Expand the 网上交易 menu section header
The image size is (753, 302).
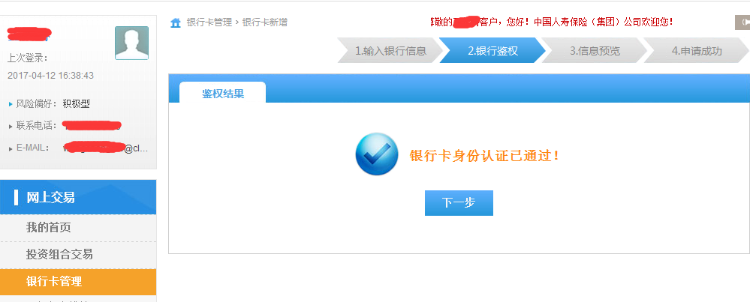point(78,197)
